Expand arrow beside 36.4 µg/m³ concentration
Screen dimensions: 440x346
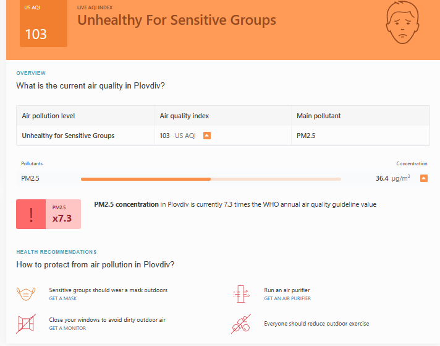click(x=424, y=178)
